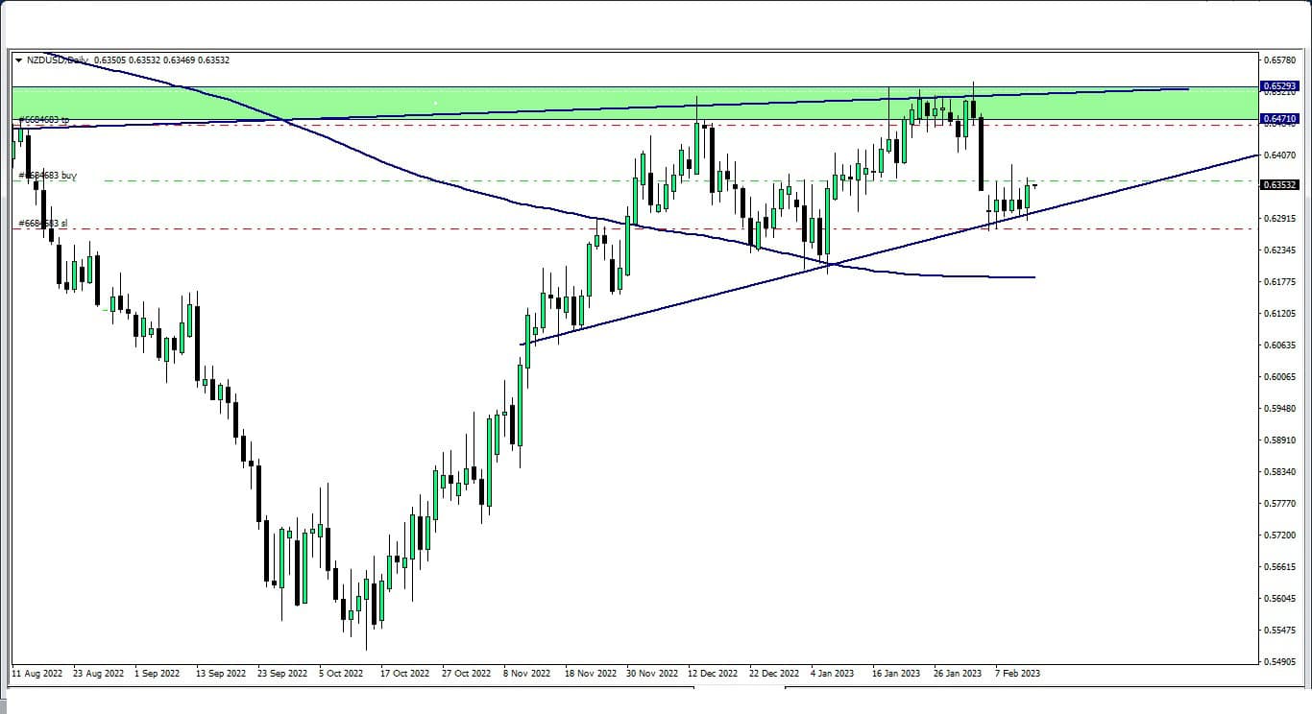This screenshot has height=714, width=1312.
Task: Click the 22 Dec 2022 date label
Action: click(x=774, y=673)
